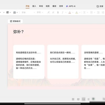The image size is (105, 105).
Task: Open WPS AI assistant
Action: 71,6
